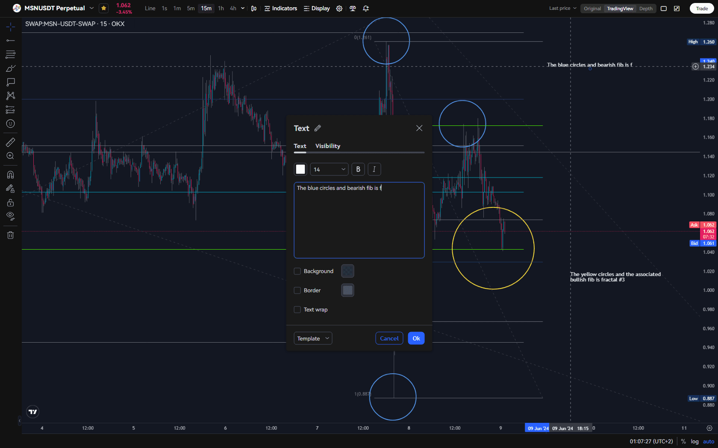Open the Fibonacci retracement tools
718x448 pixels.
pyautogui.click(x=11, y=54)
